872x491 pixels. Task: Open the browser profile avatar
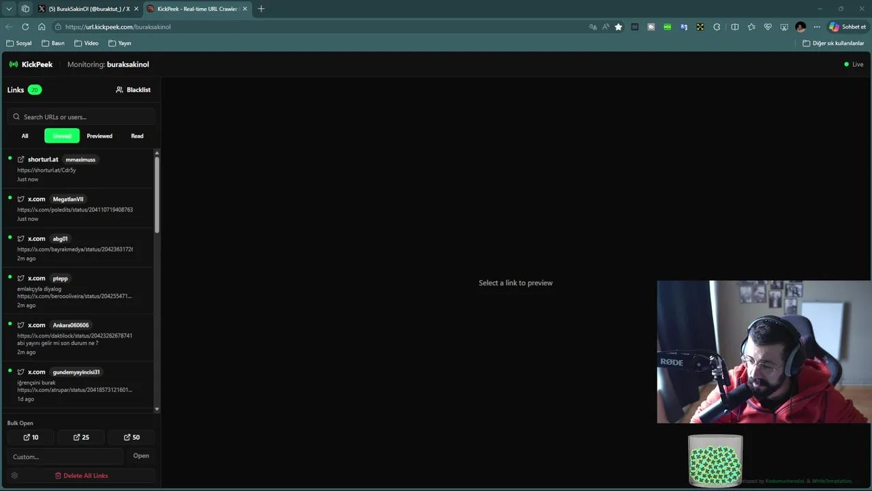800,27
